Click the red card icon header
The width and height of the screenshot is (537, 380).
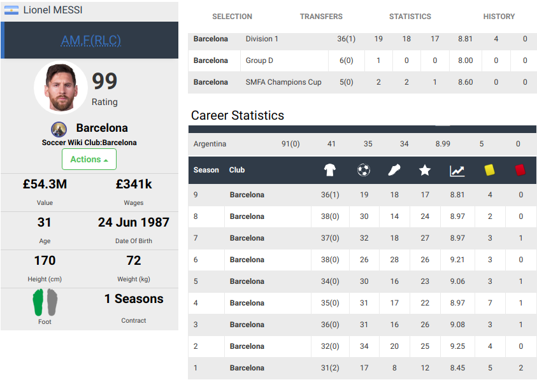(x=520, y=170)
